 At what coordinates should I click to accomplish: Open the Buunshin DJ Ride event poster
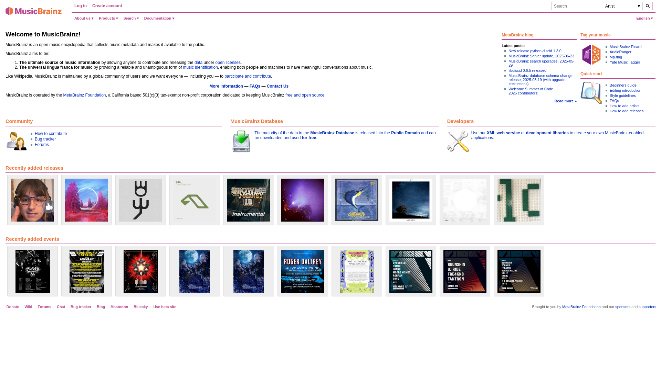[465, 271]
